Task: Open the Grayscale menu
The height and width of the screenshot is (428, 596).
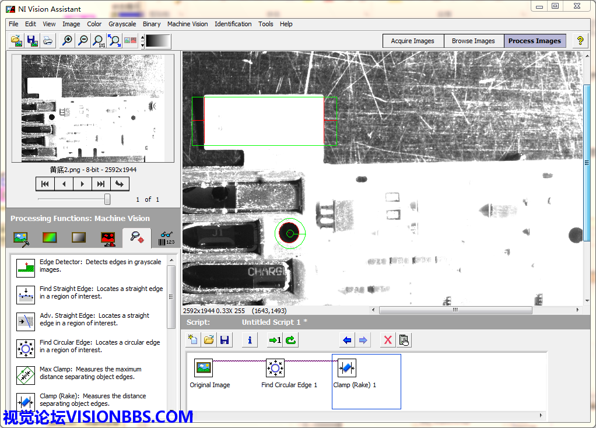Action: coord(122,24)
